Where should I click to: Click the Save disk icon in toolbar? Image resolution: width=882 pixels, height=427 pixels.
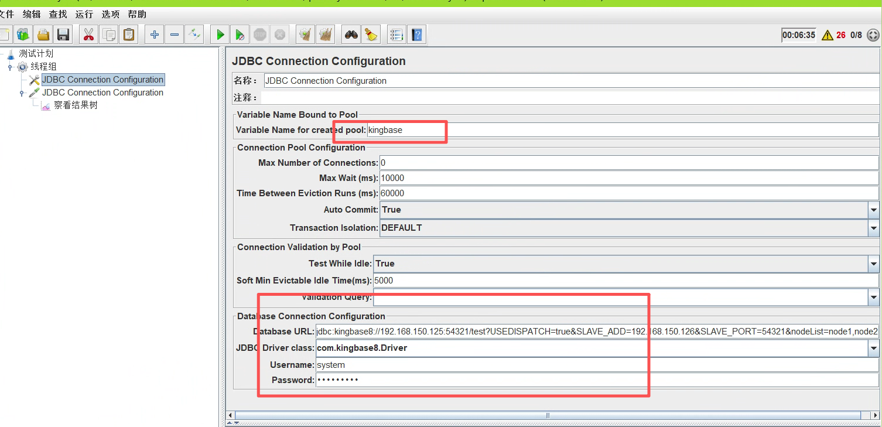pyautogui.click(x=63, y=35)
